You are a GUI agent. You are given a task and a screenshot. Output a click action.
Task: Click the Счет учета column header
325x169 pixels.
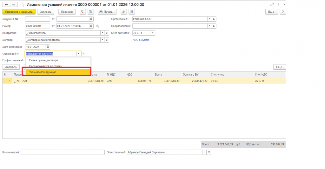click(231, 74)
